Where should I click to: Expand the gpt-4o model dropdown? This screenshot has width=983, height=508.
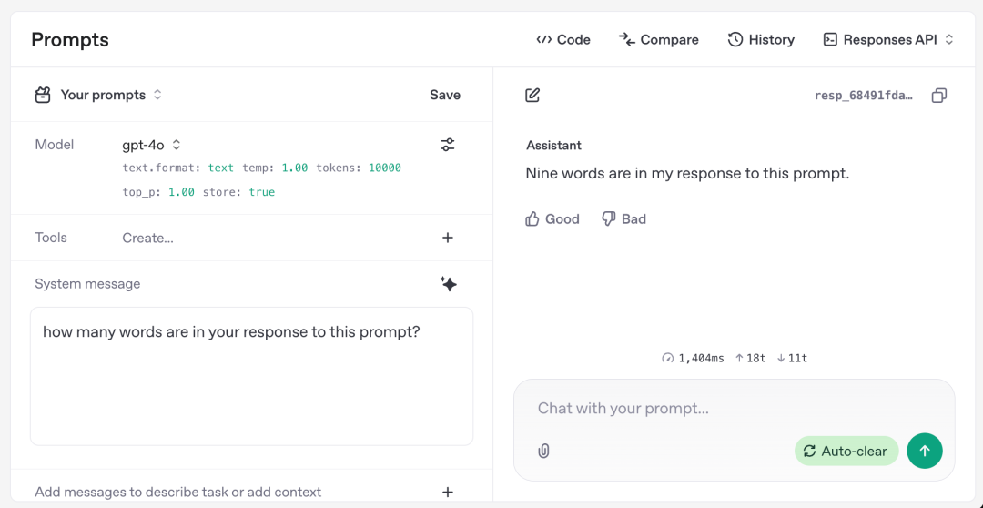[152, 145]
